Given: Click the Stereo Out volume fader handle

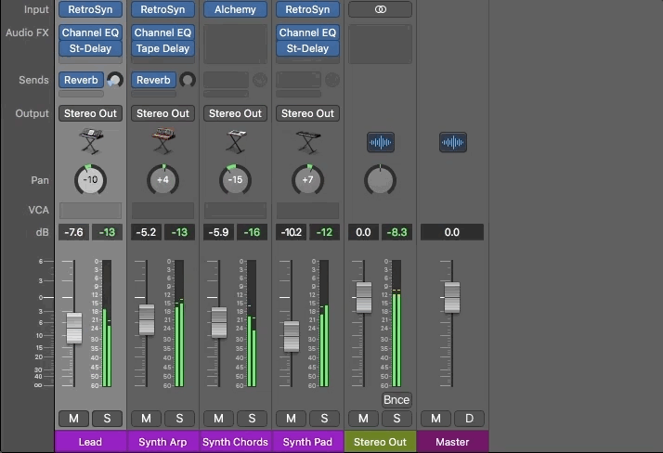Looking at the screenshot, I should click(364, 297).
